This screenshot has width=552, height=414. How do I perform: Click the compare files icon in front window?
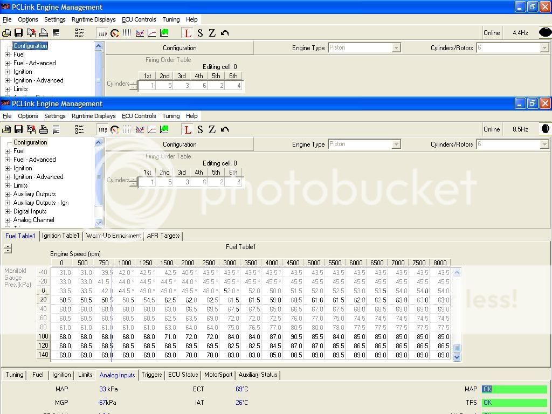pyautogui.click(x=31, y=129)
